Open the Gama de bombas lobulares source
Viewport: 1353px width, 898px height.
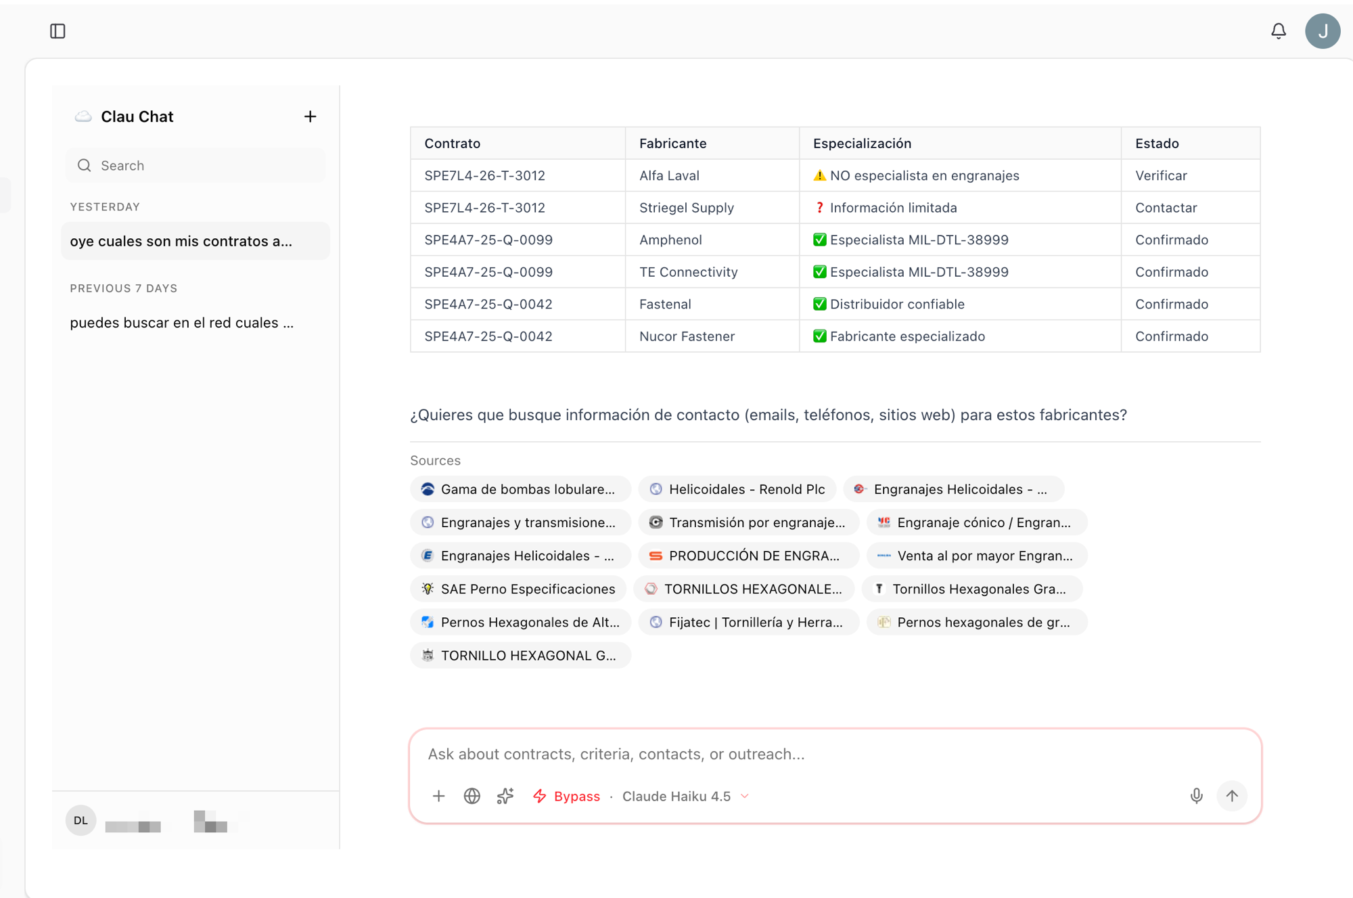[520, 489]
